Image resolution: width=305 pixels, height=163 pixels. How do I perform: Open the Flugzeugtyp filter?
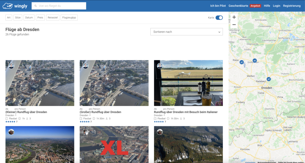(x=69, y=18)
